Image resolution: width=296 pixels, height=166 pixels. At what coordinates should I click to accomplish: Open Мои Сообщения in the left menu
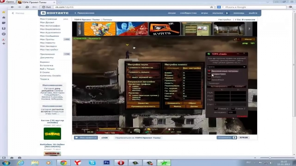[x=50, y=36]
